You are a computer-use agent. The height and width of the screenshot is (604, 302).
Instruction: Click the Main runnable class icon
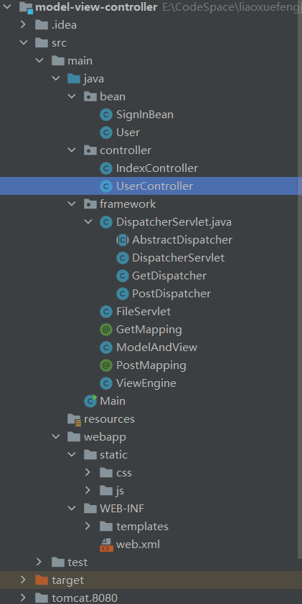click(x=90, y=401)
